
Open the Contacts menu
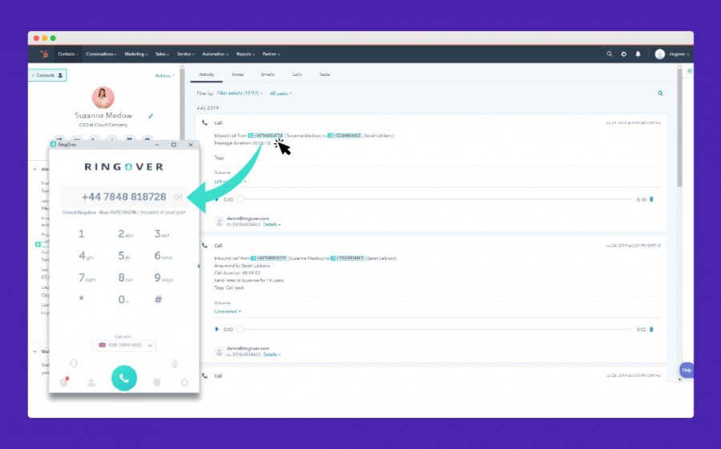[x=68, y=54]
